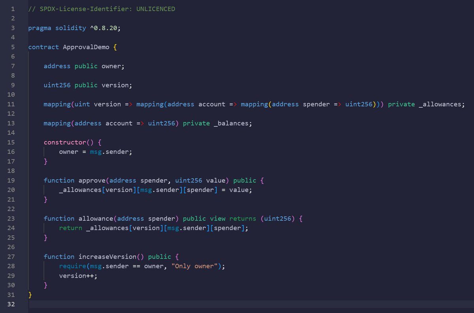474x313 pixels.
Task: Click the 'return' keyword on line 24
Action: (71, 228)
